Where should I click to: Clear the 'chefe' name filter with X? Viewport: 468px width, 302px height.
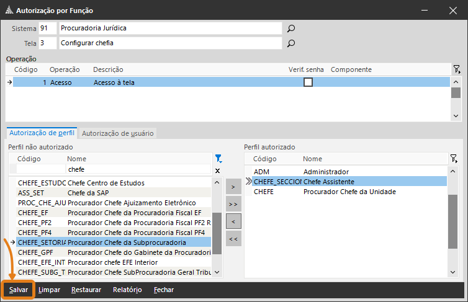217,171
